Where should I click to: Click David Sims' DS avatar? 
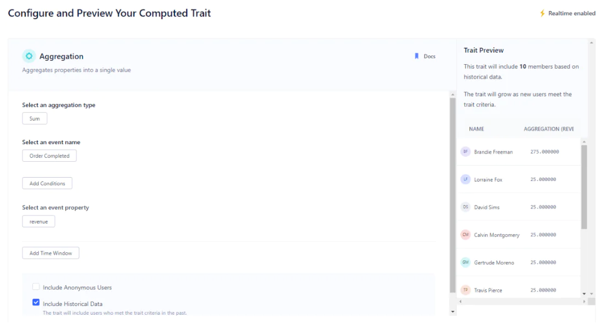466,207
